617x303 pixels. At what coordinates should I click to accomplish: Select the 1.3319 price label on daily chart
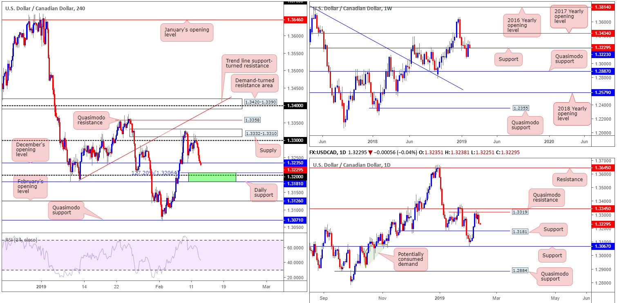coord(520,212)
